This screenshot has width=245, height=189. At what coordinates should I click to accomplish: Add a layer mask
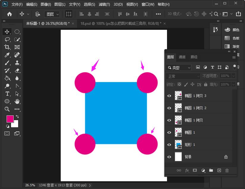(195, 171)
